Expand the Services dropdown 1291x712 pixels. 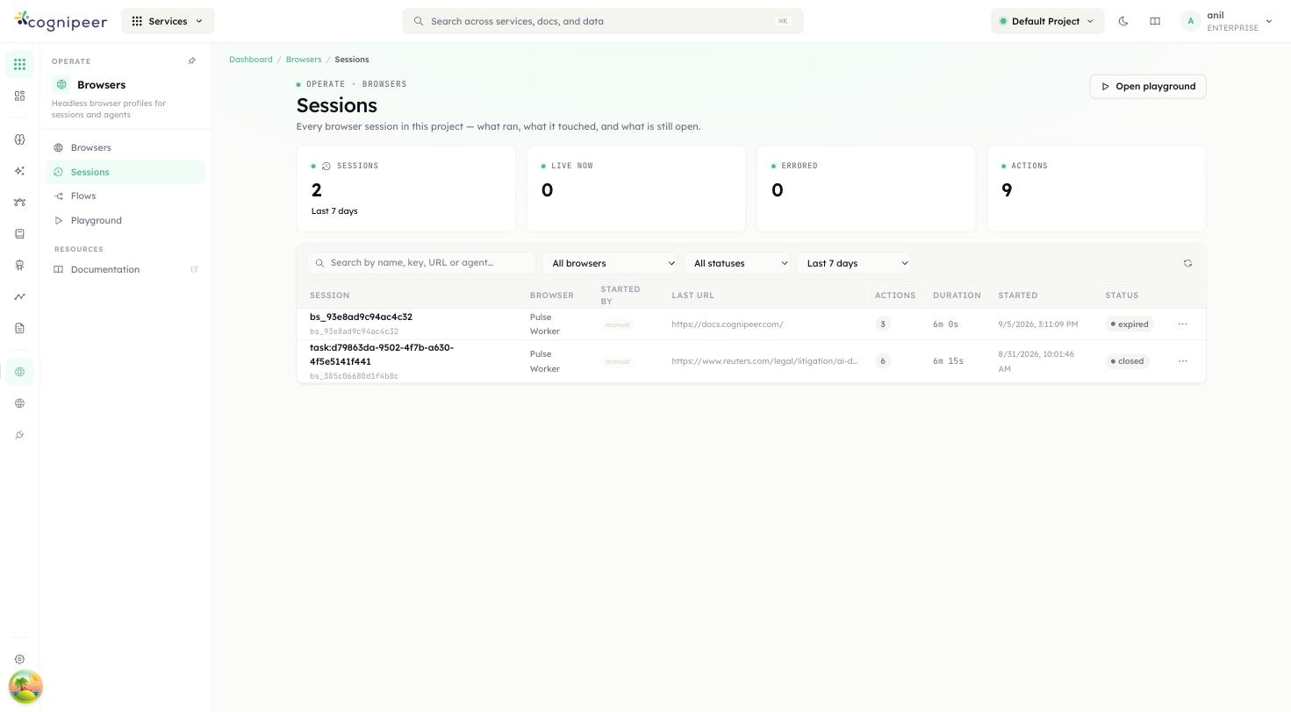168,21
